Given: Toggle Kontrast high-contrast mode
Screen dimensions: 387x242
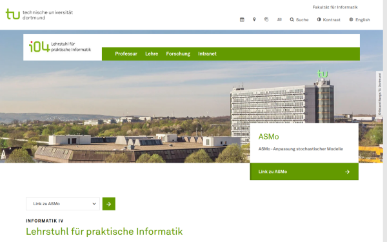Looking at the screenshot, I should (x=328, y=20).
